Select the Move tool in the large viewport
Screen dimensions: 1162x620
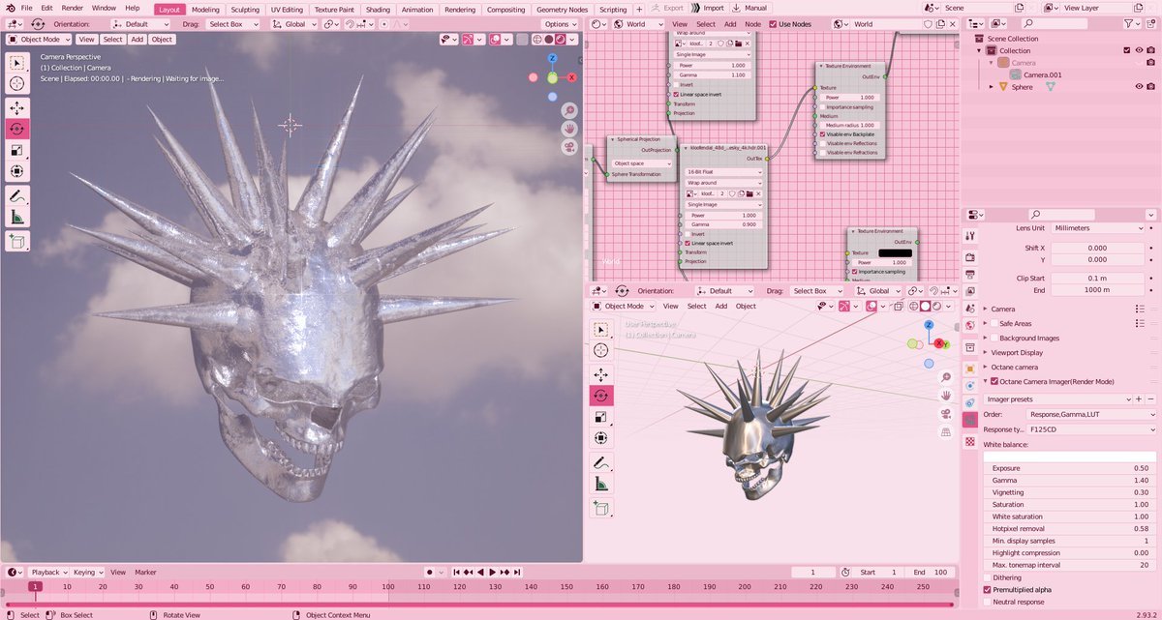17,106
